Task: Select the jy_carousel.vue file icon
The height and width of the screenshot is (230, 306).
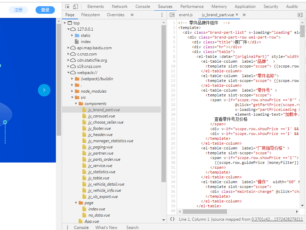Action: 84,116
